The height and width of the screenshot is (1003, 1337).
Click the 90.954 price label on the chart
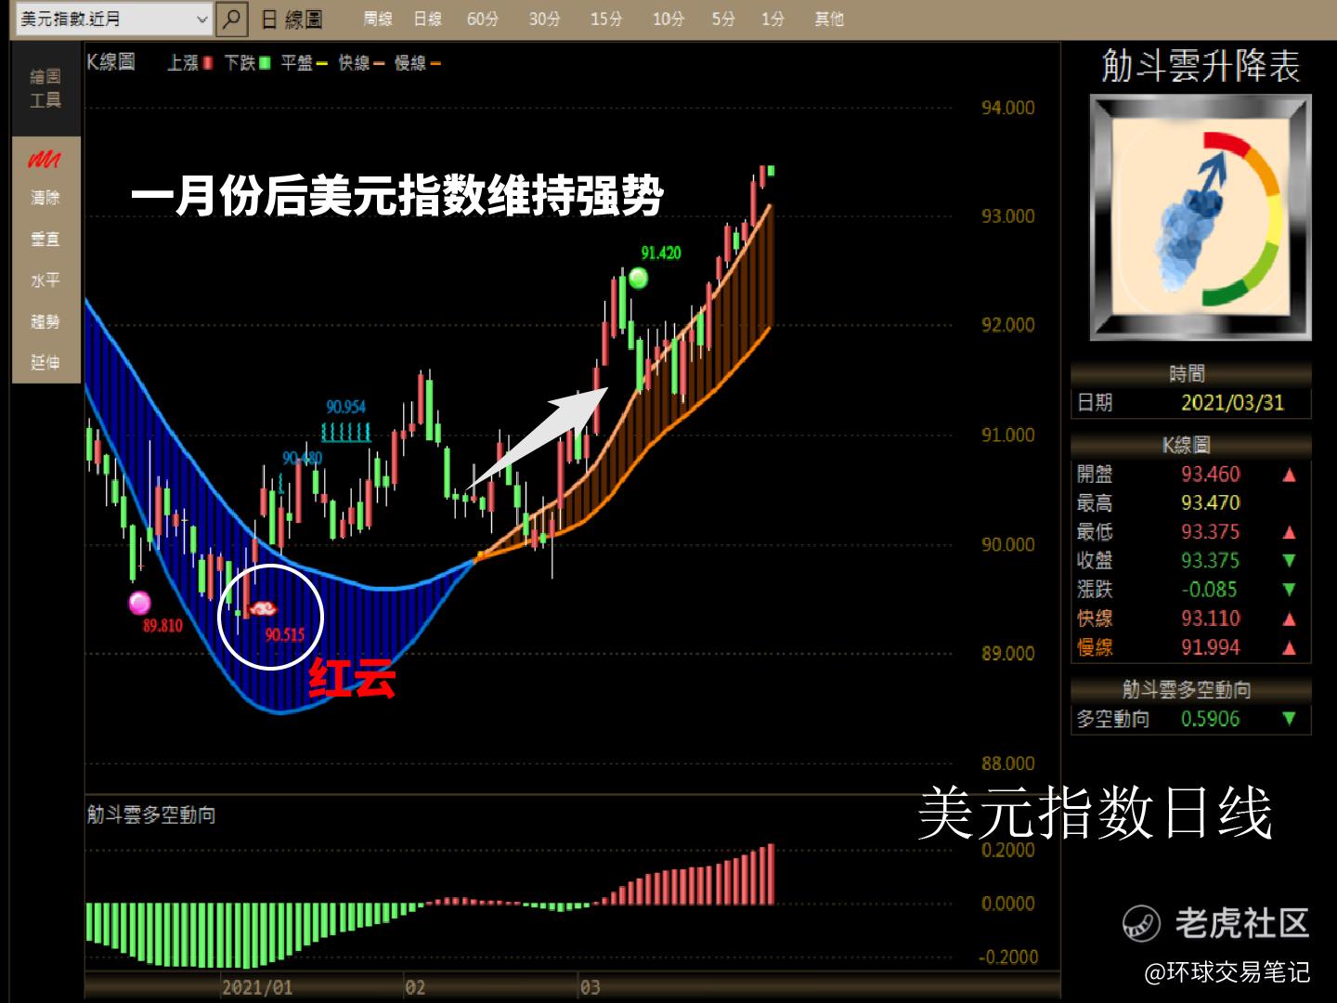[345, 407]
